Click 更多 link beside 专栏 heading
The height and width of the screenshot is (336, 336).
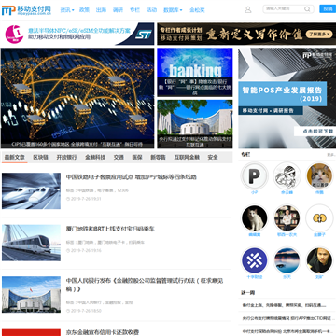(x=331, y=155)
